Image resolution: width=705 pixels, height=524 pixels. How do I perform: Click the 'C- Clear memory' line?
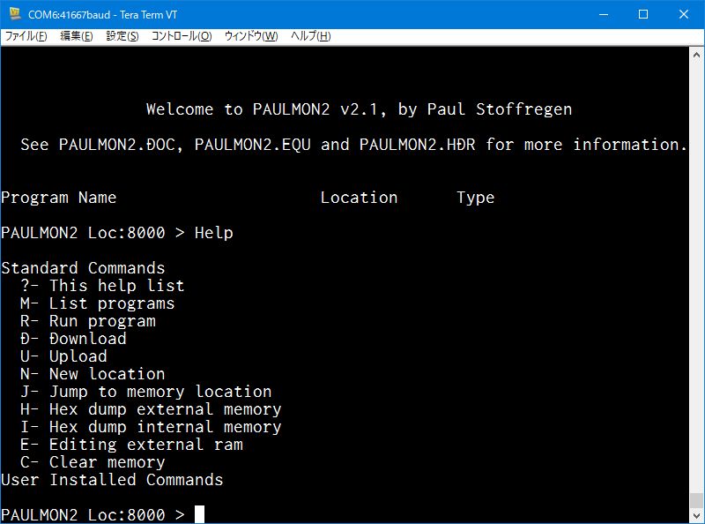tap(93, 462)
